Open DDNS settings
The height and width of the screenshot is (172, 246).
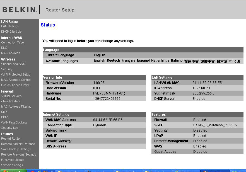coord(5,117)
